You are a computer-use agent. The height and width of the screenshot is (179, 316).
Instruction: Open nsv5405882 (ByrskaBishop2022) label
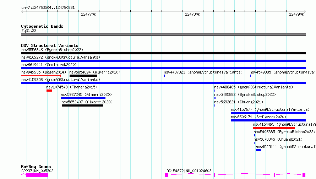[x=245, y=94]
